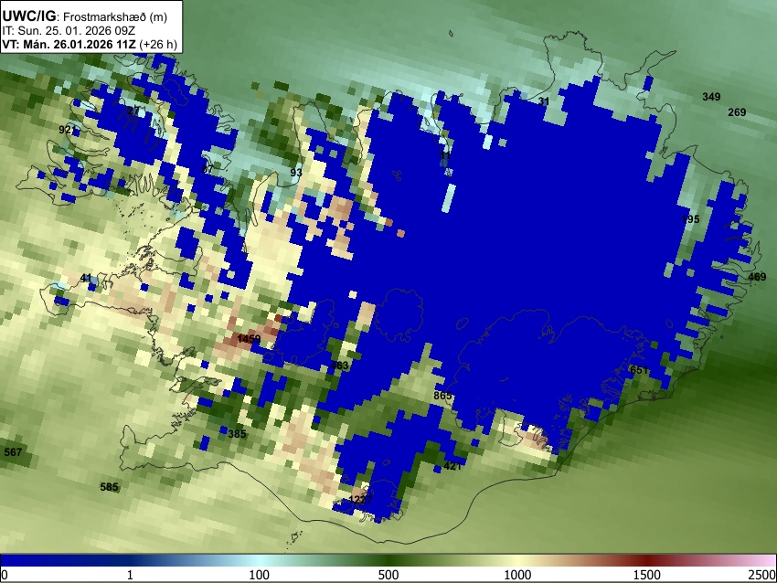The height and width of the screenshot is (583, 777).
Task: Click the legend tick label 2500
Action: (762, 575)
